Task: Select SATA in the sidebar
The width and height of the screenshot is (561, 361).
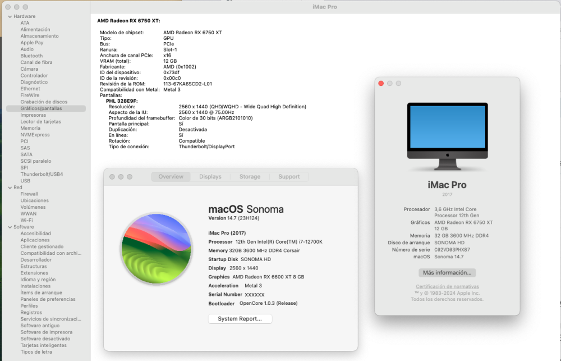Action: (26, 155)
